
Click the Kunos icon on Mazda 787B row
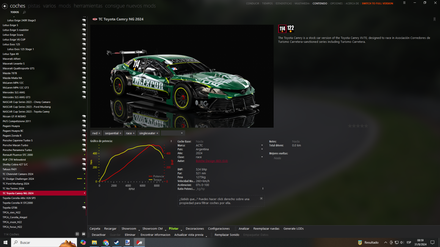84,73
